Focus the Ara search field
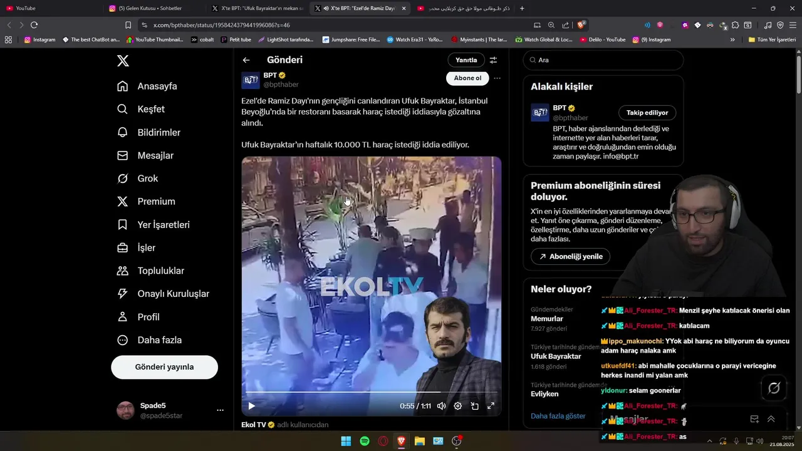Image resolution: width=802 pixels, height=451 pixels. (x=603, y=60)
